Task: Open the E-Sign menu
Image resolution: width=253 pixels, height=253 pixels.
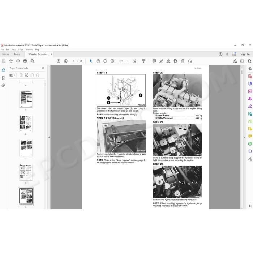Action: [x=21, y=50]
